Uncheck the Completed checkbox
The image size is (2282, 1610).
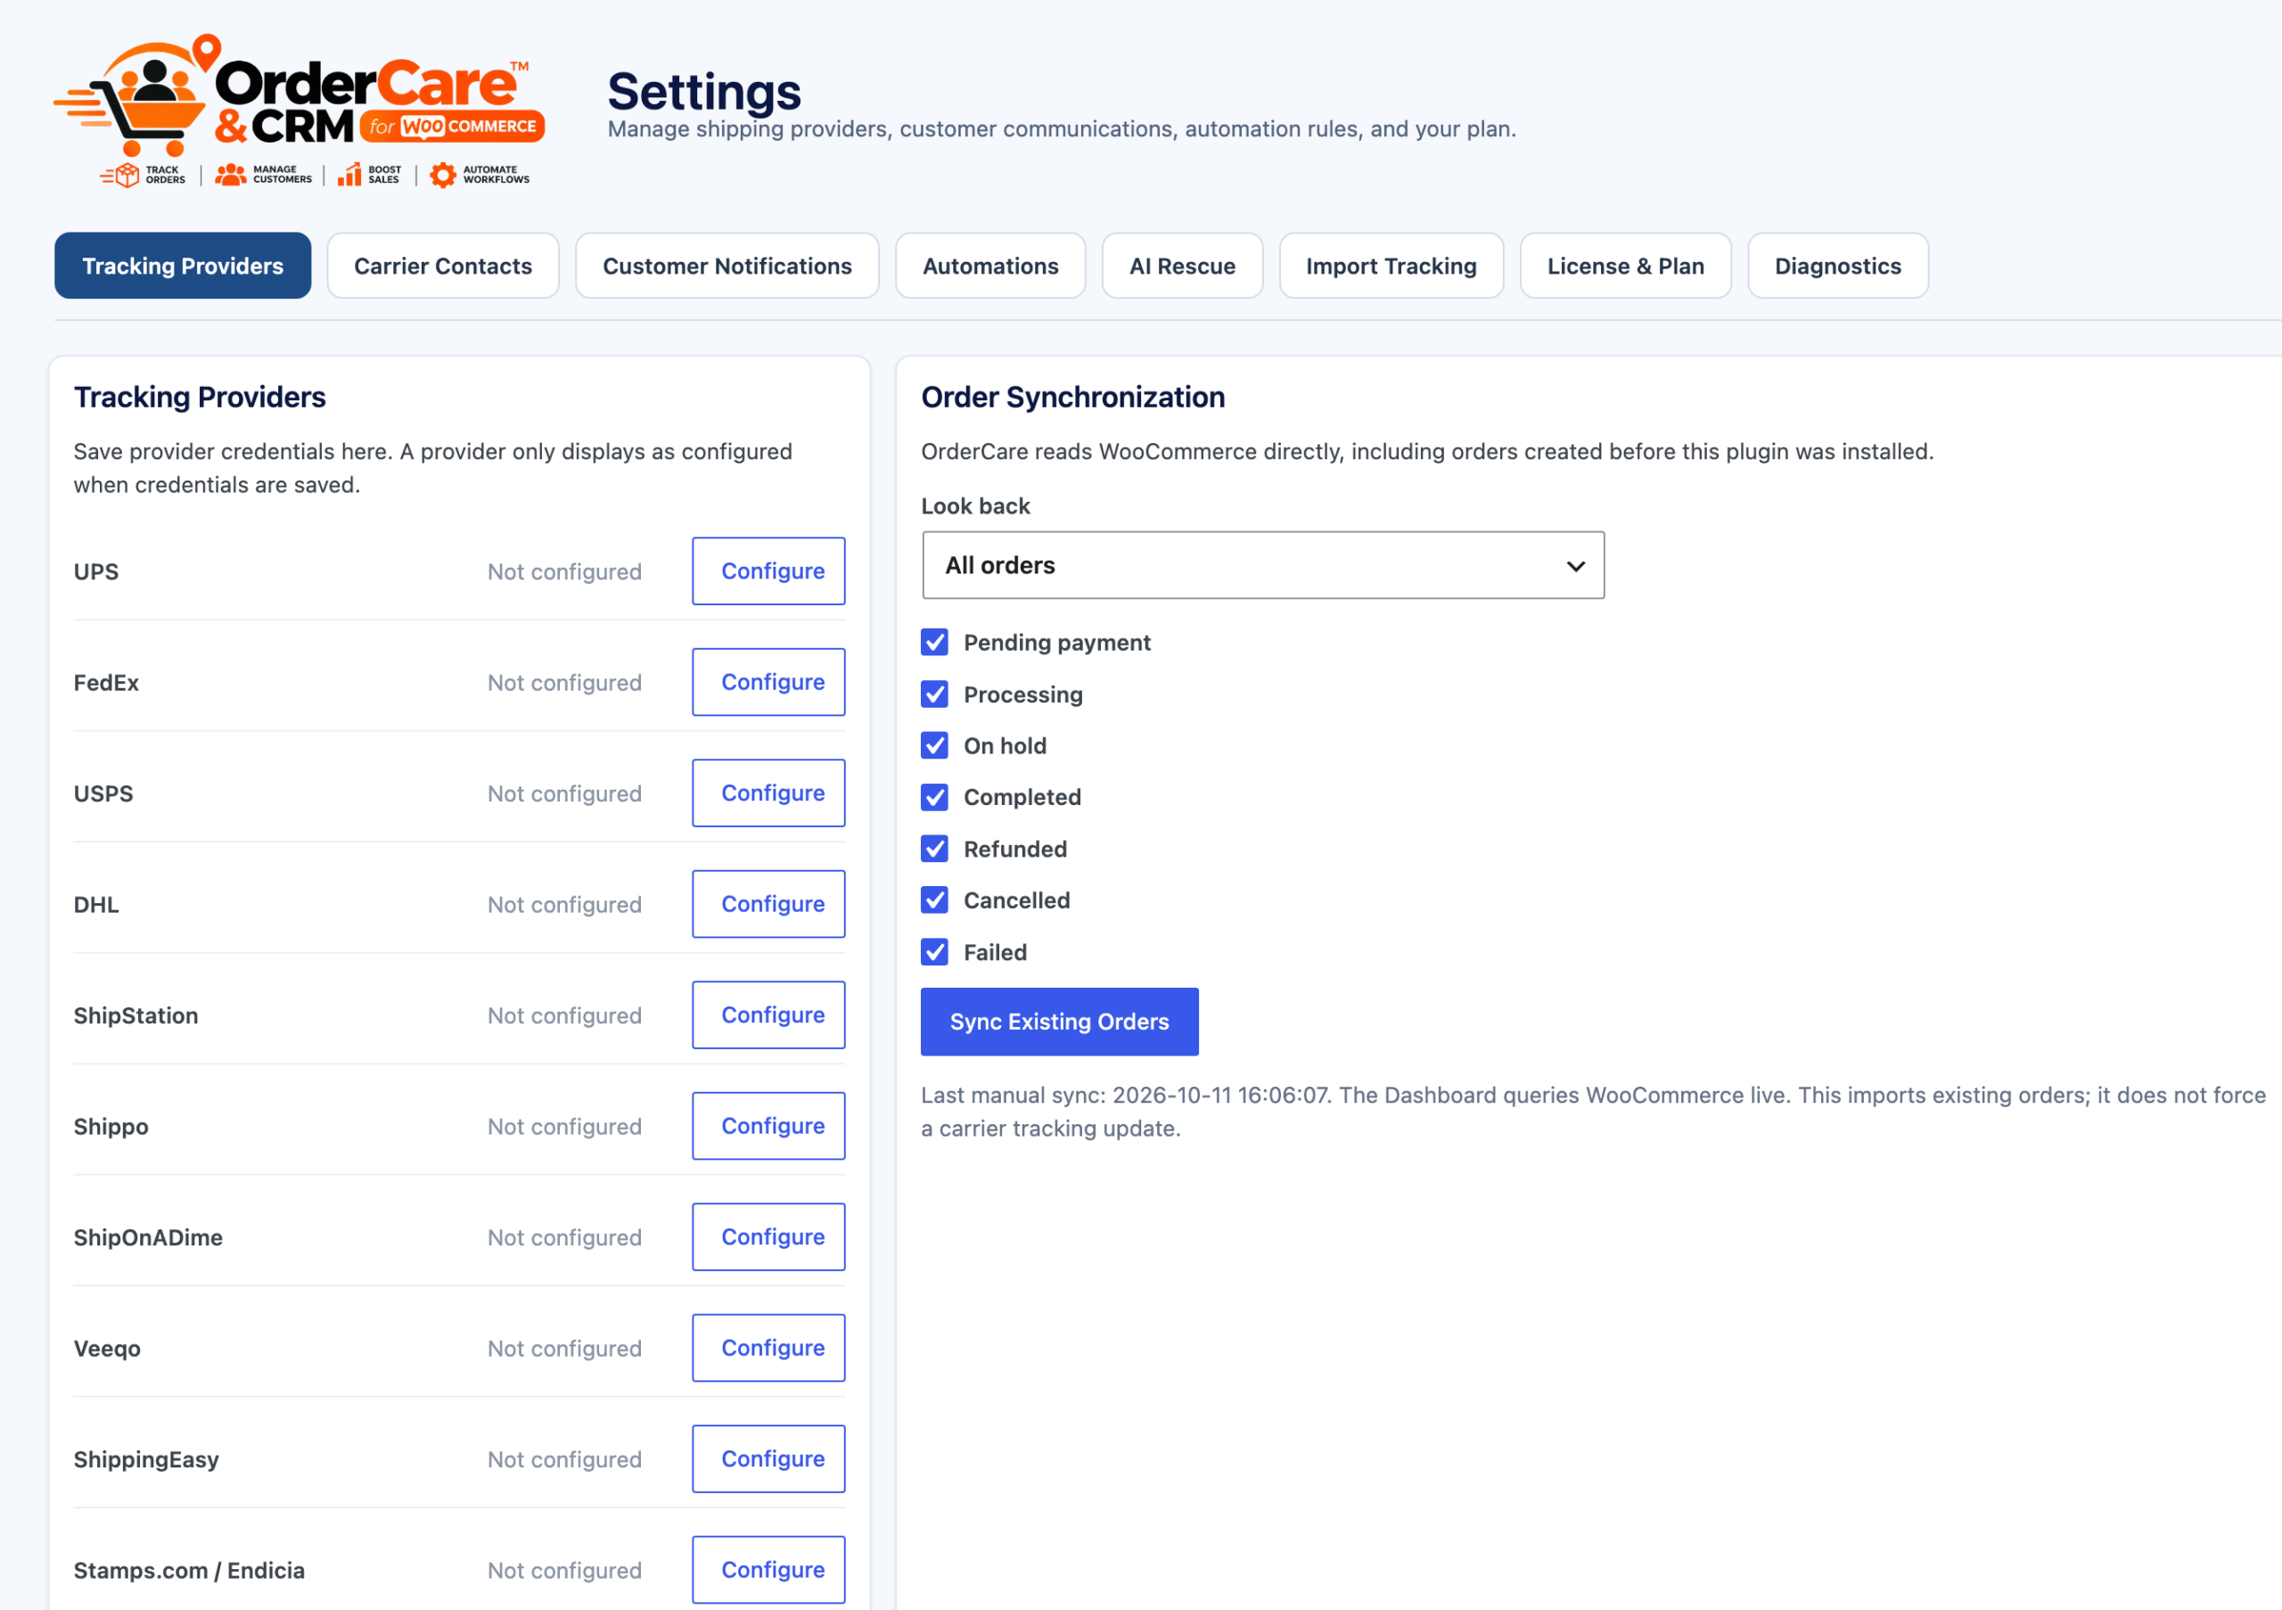(x=934, y=797)
